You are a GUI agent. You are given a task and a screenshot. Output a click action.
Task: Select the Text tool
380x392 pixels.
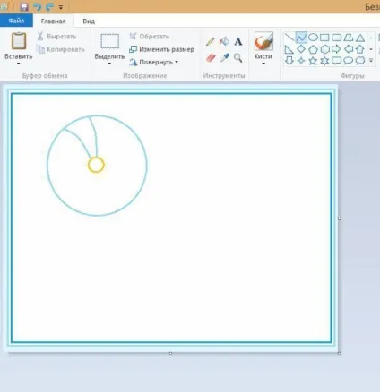point(238,41)
